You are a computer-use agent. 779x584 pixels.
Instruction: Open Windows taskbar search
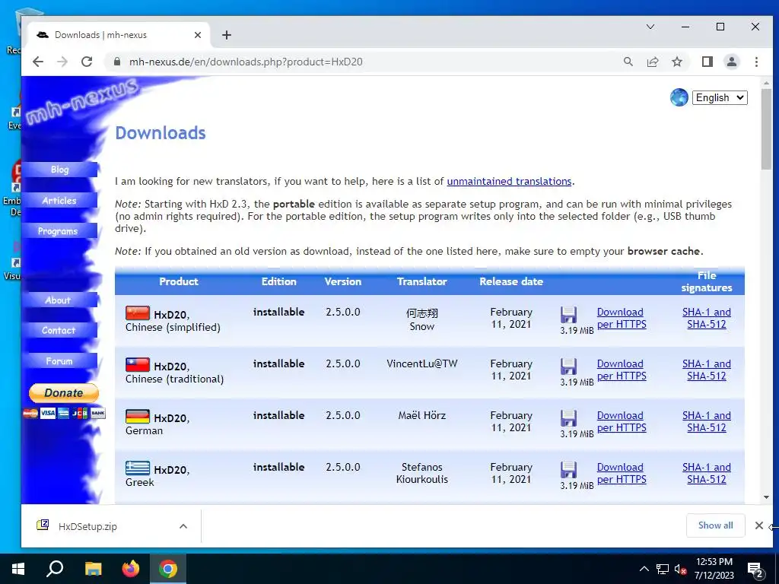(55, 569)
